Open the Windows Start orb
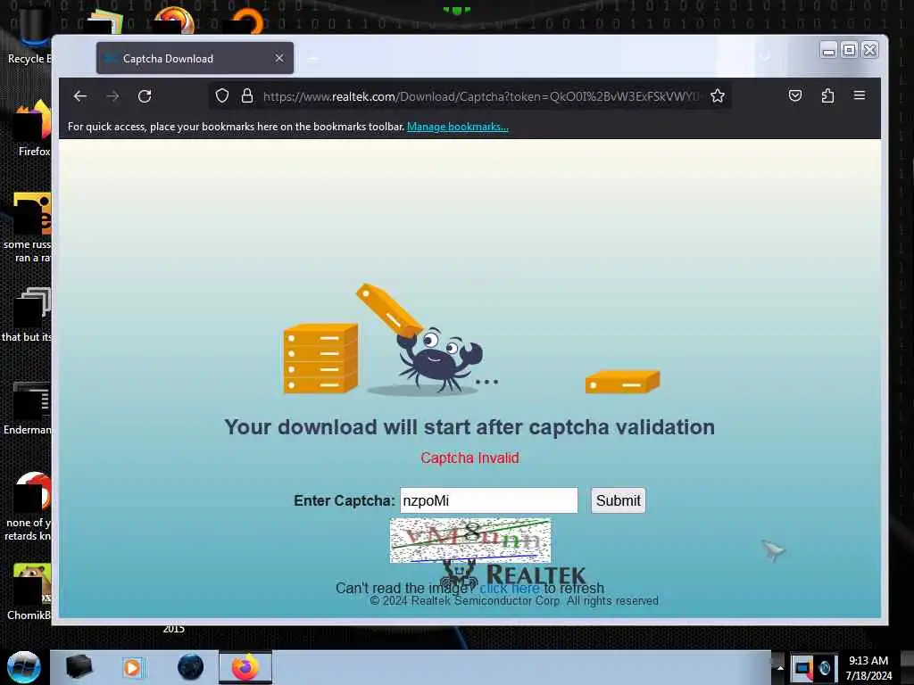This screenshot has width=914, height=685. click(x=24, y=667)
